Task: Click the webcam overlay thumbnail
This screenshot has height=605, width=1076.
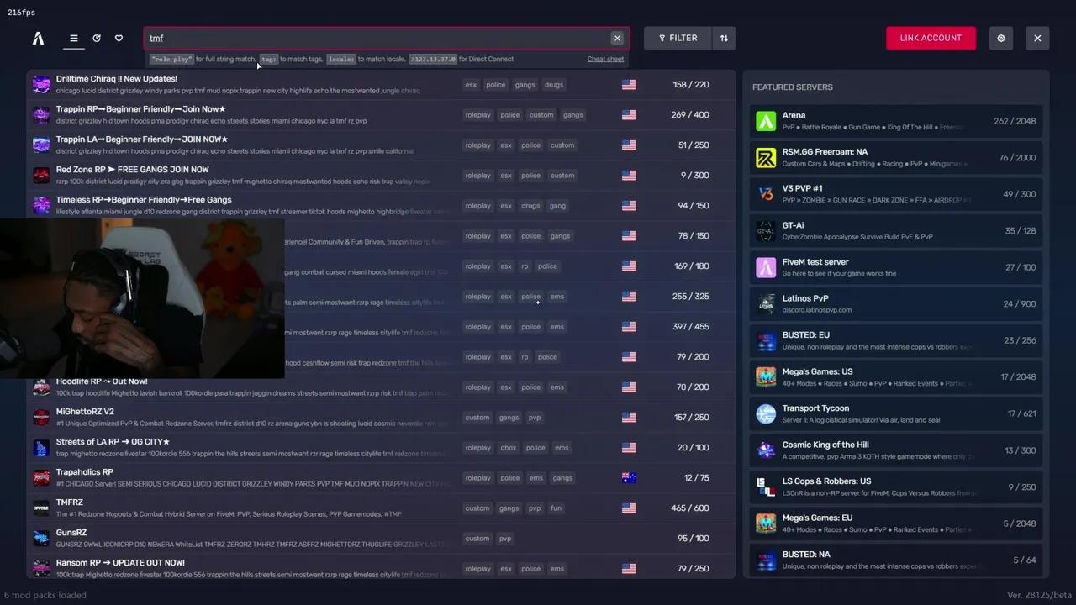Action: [x=142, y=298]
